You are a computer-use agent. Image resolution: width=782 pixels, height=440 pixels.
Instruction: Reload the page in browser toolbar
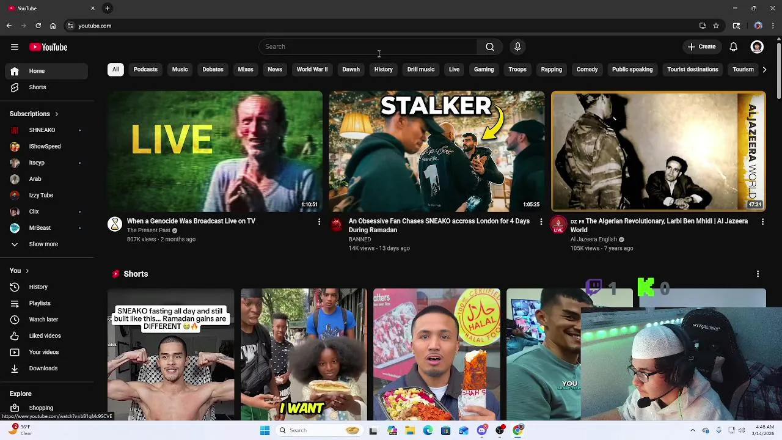[x=38, y=26]
